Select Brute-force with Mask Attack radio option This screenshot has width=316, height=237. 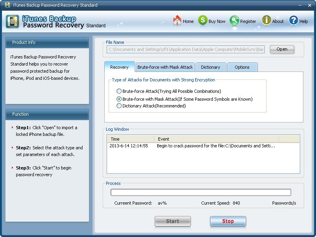(x=119, y=99)
